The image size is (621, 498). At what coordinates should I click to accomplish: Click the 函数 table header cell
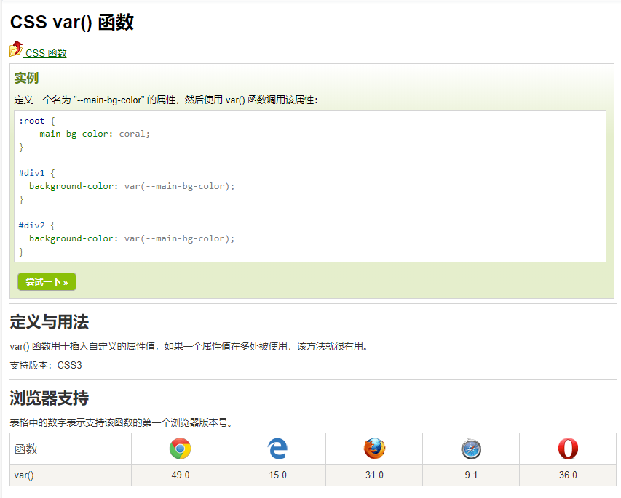coord(71,449)
